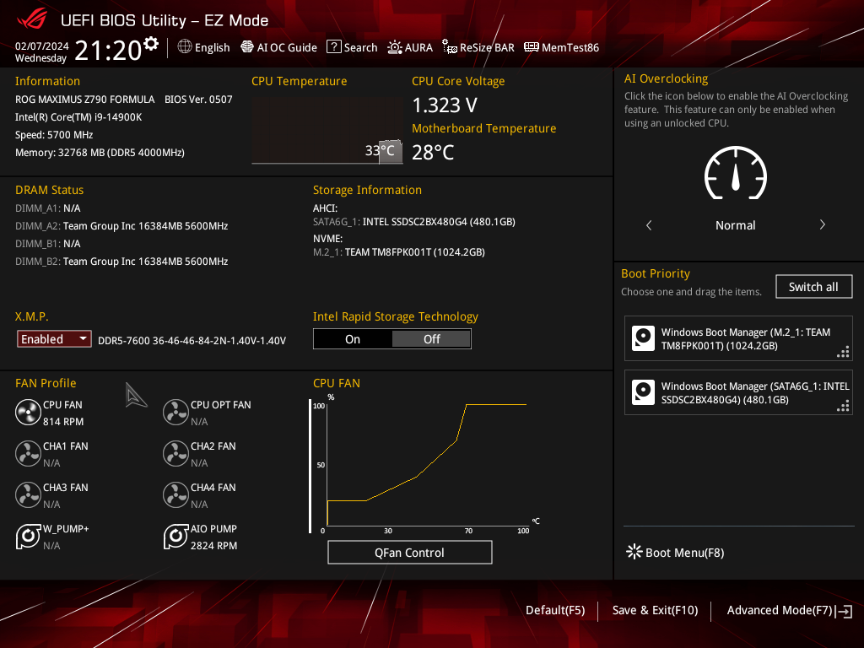Click the CHA3 FAN icon
Image resolution: width=864 pixels, height=648 pixels.
(28, 495)
